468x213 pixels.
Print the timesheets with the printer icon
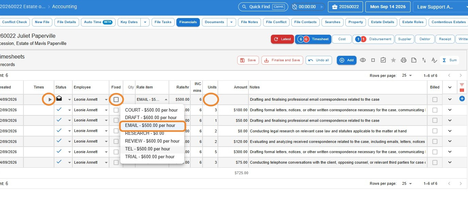click(x=403, y=60)
